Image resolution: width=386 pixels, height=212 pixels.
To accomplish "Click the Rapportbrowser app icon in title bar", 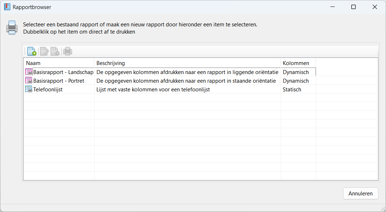I will tap(7, 7).
